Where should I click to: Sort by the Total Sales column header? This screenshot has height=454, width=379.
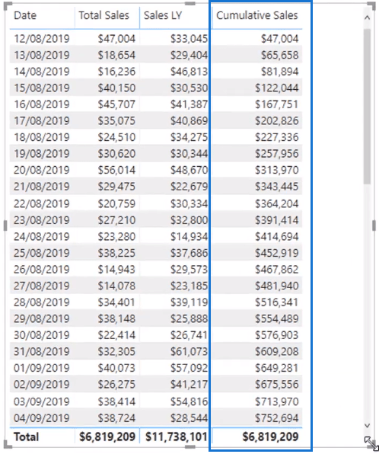[x=104, y=15]
